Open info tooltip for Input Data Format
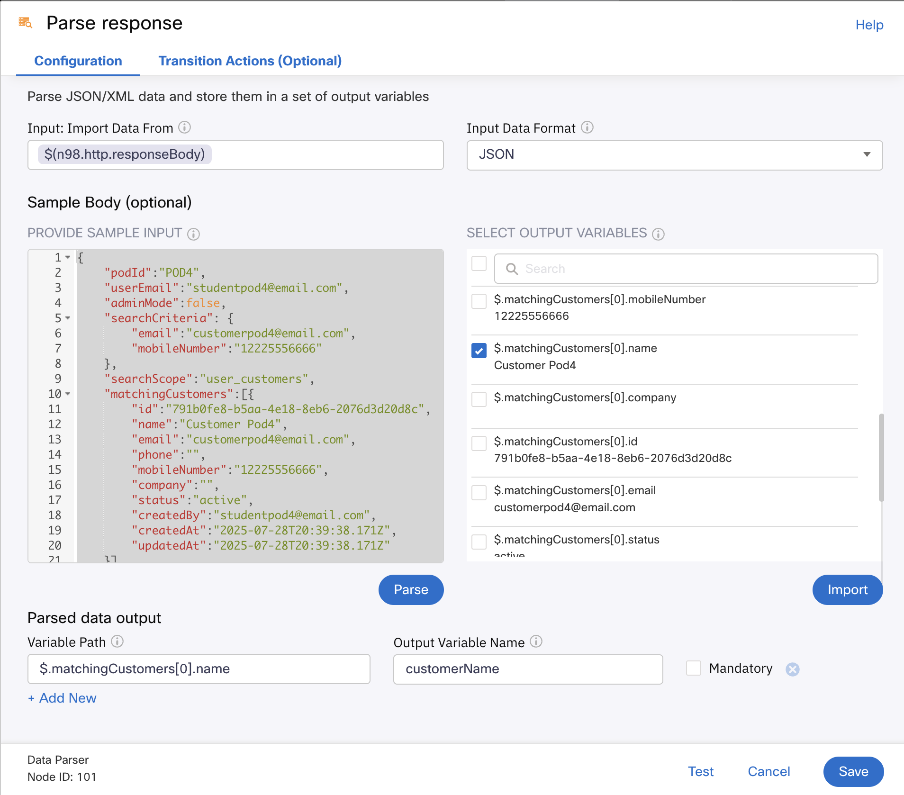This screenshot has height=795, width=904. tap(587, 127)
